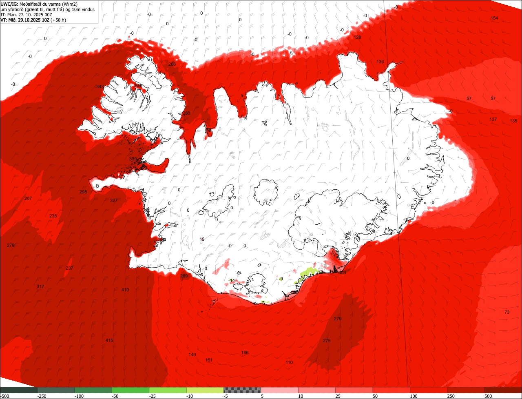Pick the pink legend swatch from 10 to 25
Screen dimensions: 522x399
pos(317,390)
